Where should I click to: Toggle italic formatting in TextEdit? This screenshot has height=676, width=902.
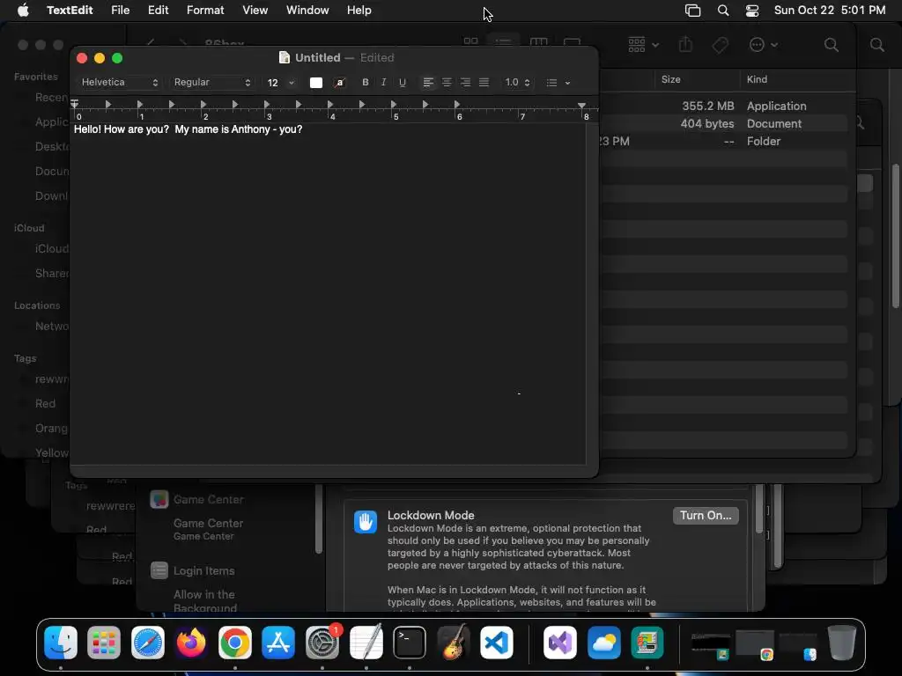pyautogui.click(x=384, y=82)
